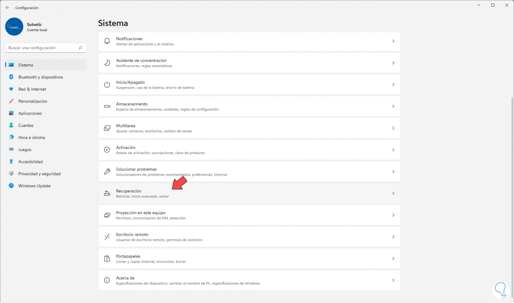
Task: Click the Recuperación recovery icon
Action: [x=107, y=193]
